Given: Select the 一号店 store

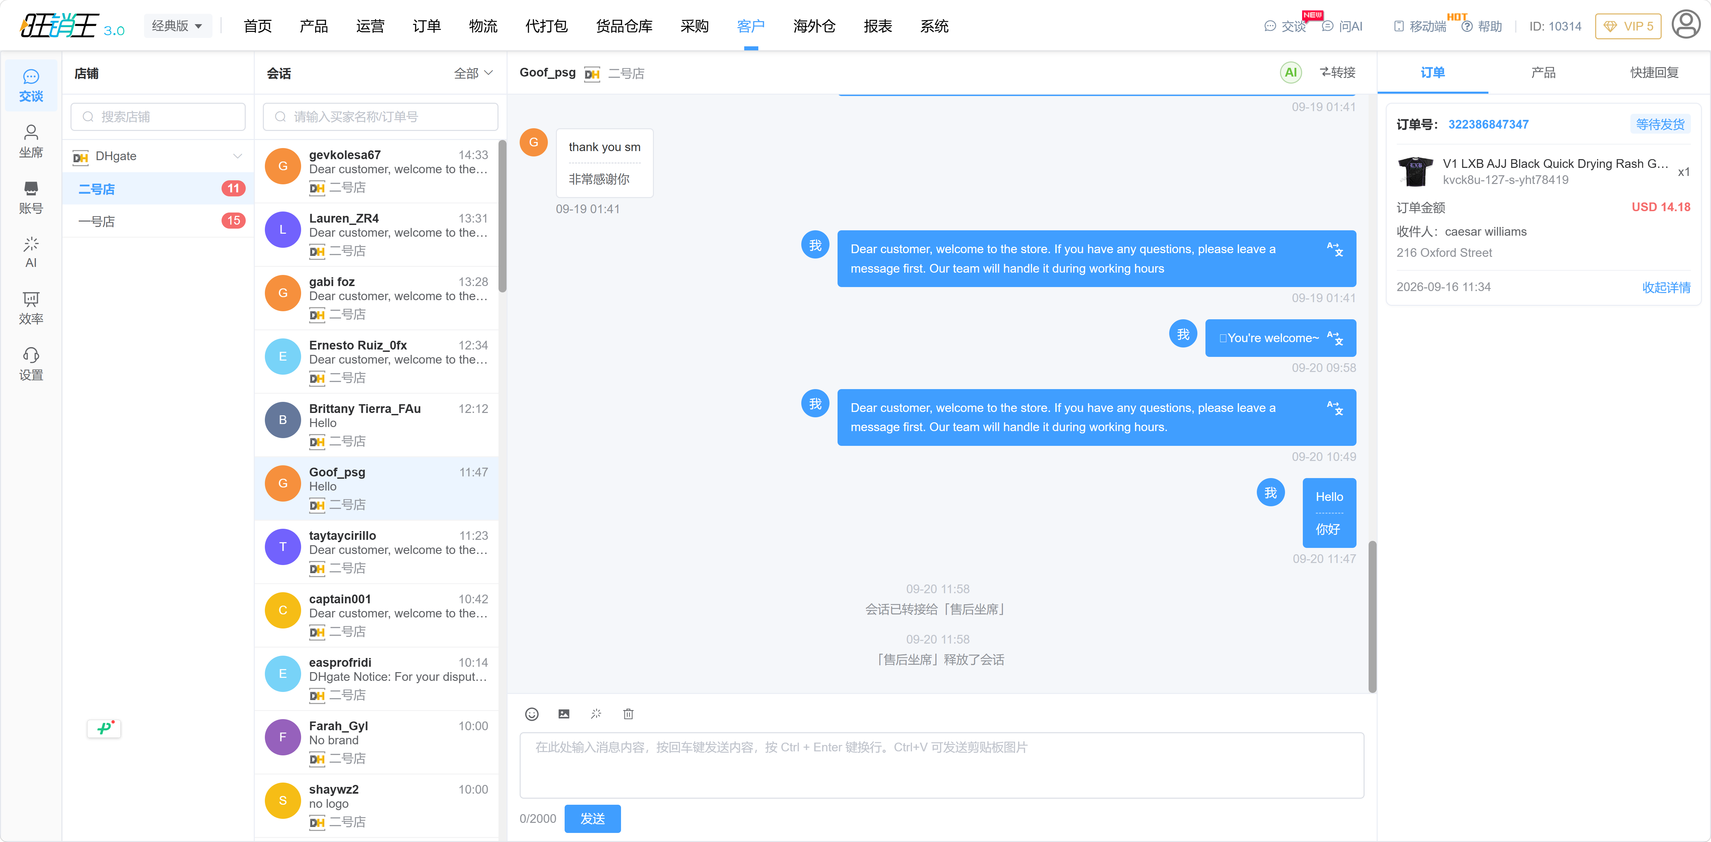Looking at the screenshot, I should coord(158,221).
